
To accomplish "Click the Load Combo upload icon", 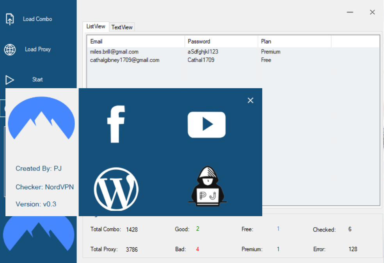I will click(10, 19).
